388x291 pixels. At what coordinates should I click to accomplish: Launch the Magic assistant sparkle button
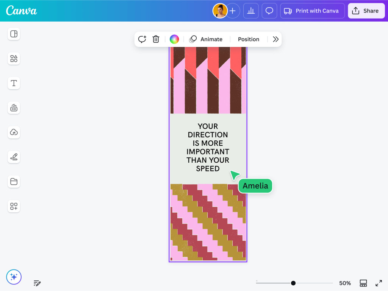click(14, 277)
